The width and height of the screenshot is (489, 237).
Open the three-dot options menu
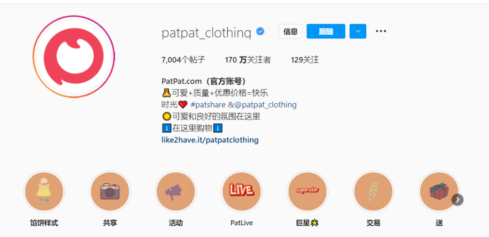[x=381, y=31]
